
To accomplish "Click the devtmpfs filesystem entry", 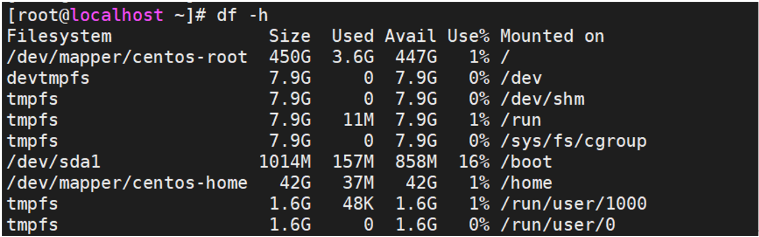I will [x=48, y=78].
